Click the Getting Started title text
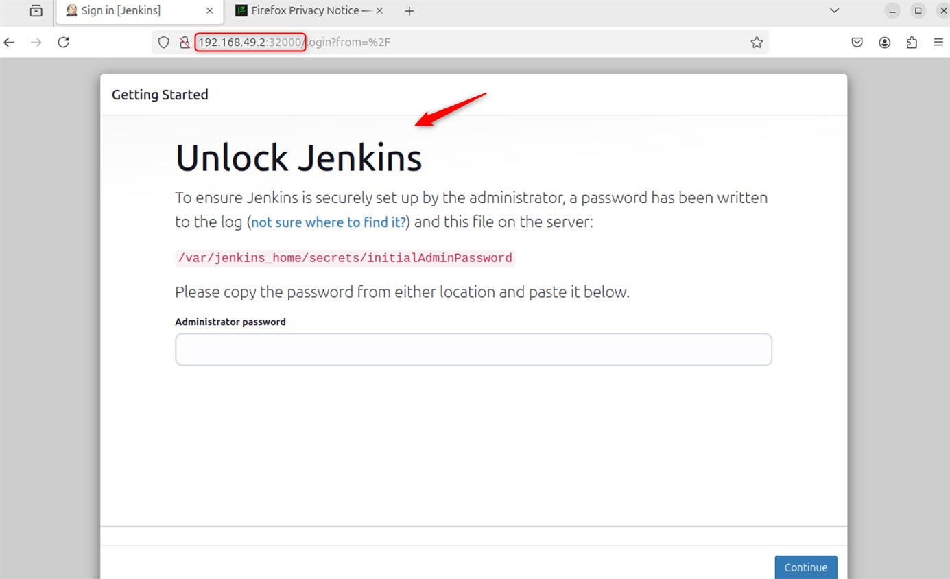The width and height of the screenshot is (950, 579). pos(160,95)
